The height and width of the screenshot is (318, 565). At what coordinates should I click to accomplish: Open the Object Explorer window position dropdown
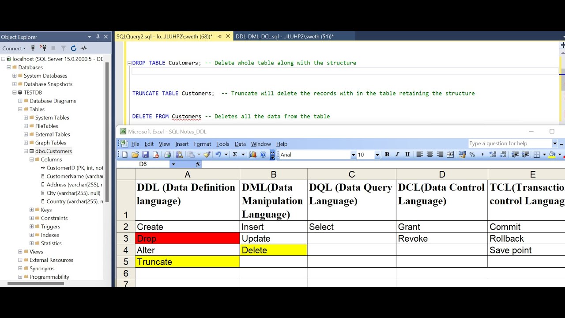[x=90, y=37]
